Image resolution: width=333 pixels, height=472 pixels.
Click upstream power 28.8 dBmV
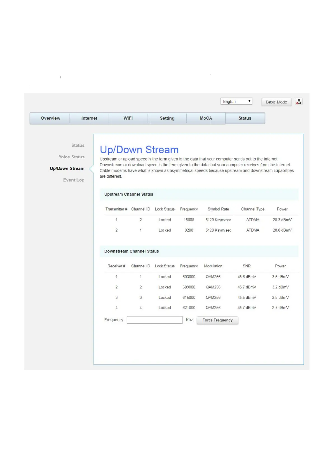pos(282,230)
